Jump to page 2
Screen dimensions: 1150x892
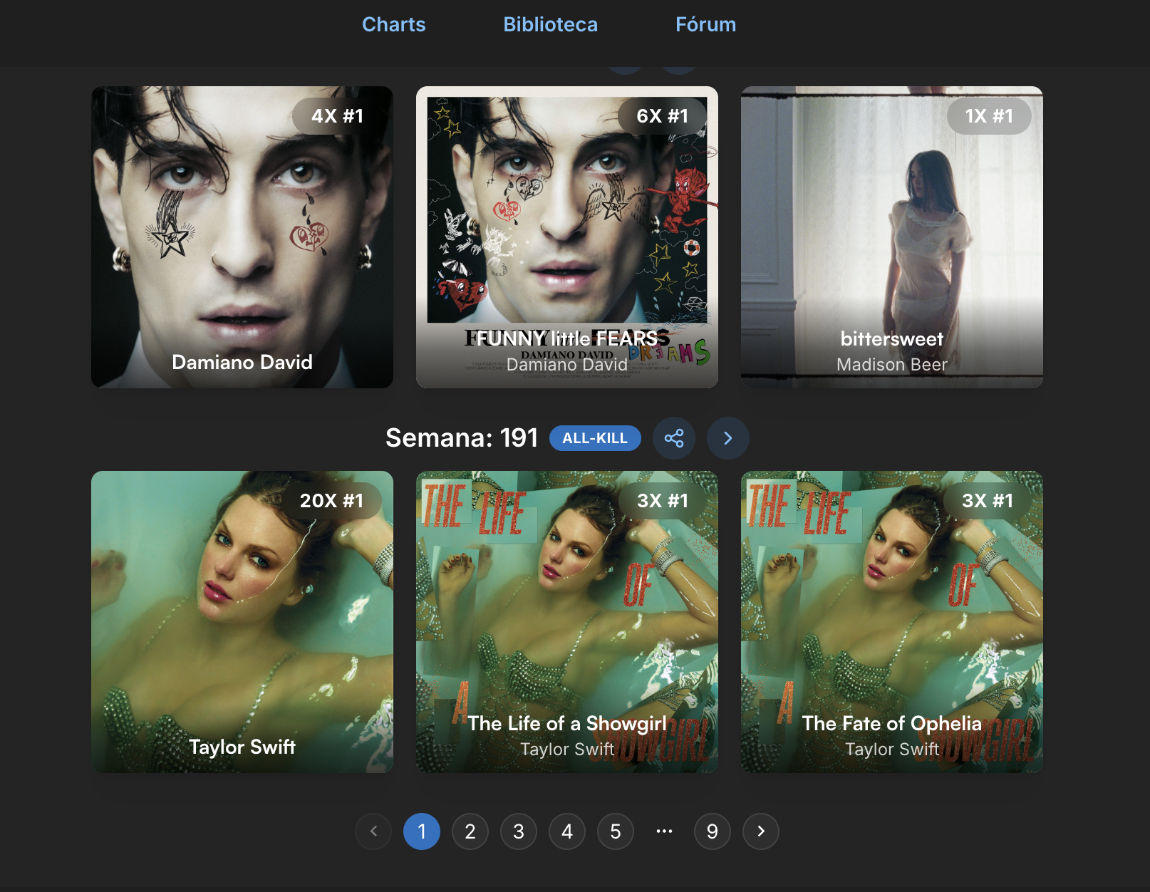point(470,831)
